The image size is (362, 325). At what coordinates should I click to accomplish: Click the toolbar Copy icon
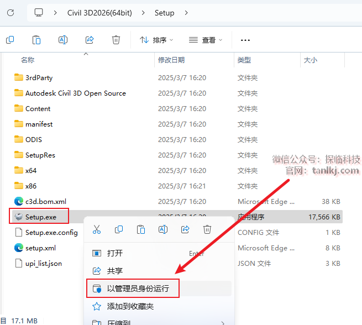pos(10,40)
